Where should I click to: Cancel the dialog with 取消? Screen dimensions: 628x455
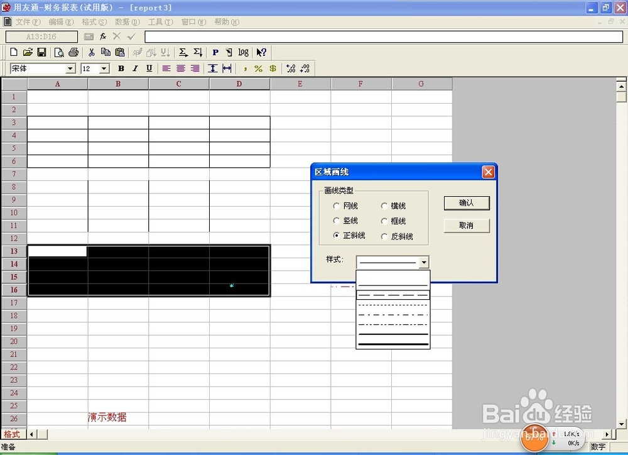coord(467,226)
